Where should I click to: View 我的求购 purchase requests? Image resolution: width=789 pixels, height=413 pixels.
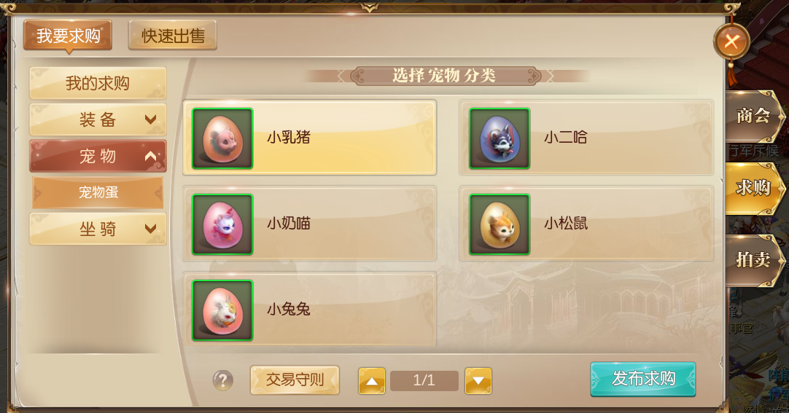click(98, 83)
